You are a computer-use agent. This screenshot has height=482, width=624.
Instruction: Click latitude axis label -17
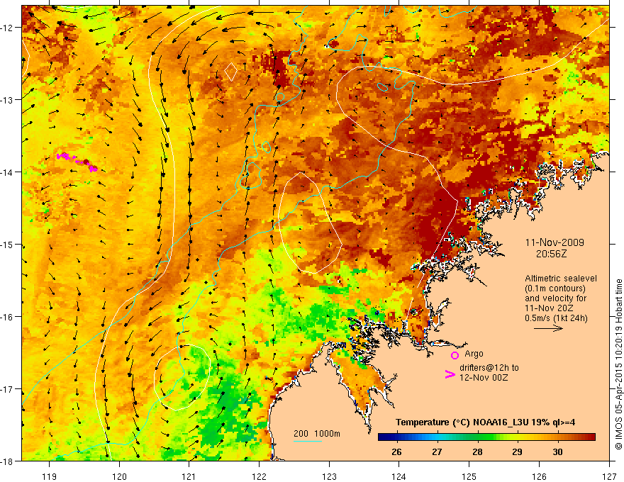7,389
